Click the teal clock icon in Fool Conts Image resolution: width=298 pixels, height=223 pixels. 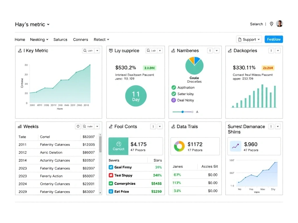point(118,144)
